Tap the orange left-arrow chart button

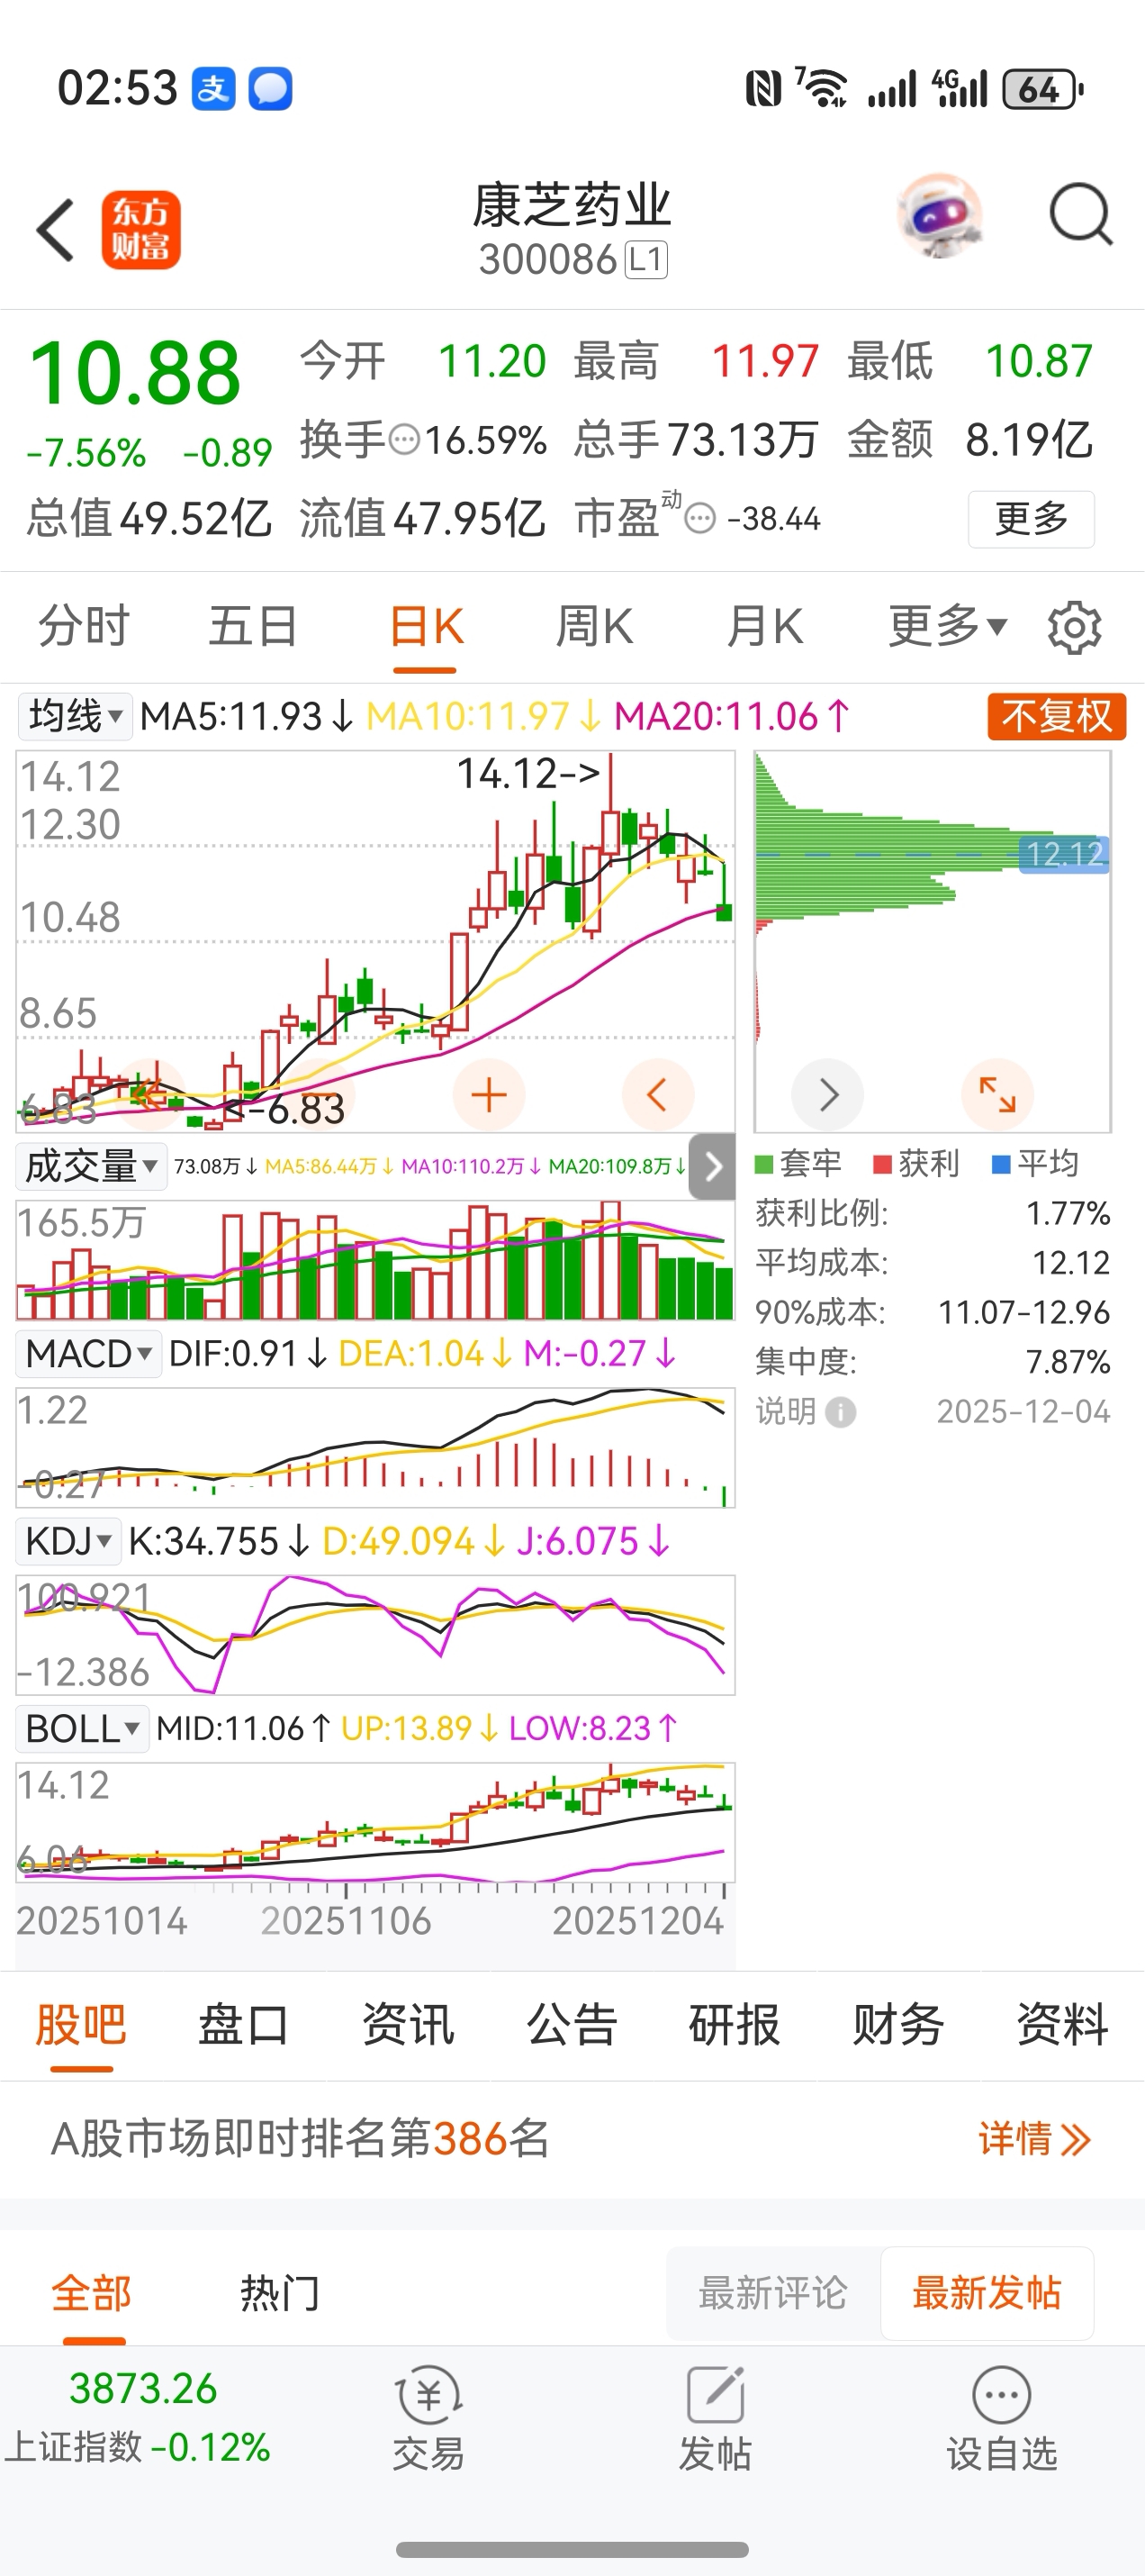(657, 1095)
